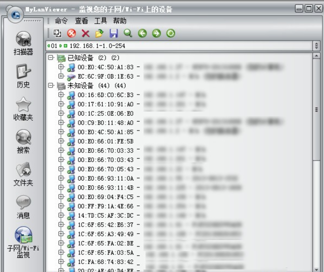Click the device list scroll up arrow

[x=316, y=56]
